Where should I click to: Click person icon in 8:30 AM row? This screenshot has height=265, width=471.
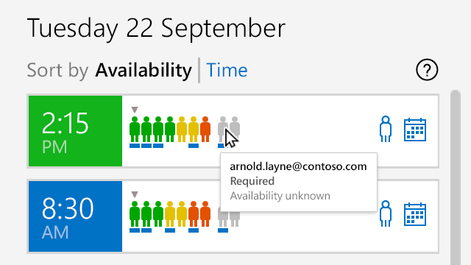pyautogui.click(x=386, y=213)
